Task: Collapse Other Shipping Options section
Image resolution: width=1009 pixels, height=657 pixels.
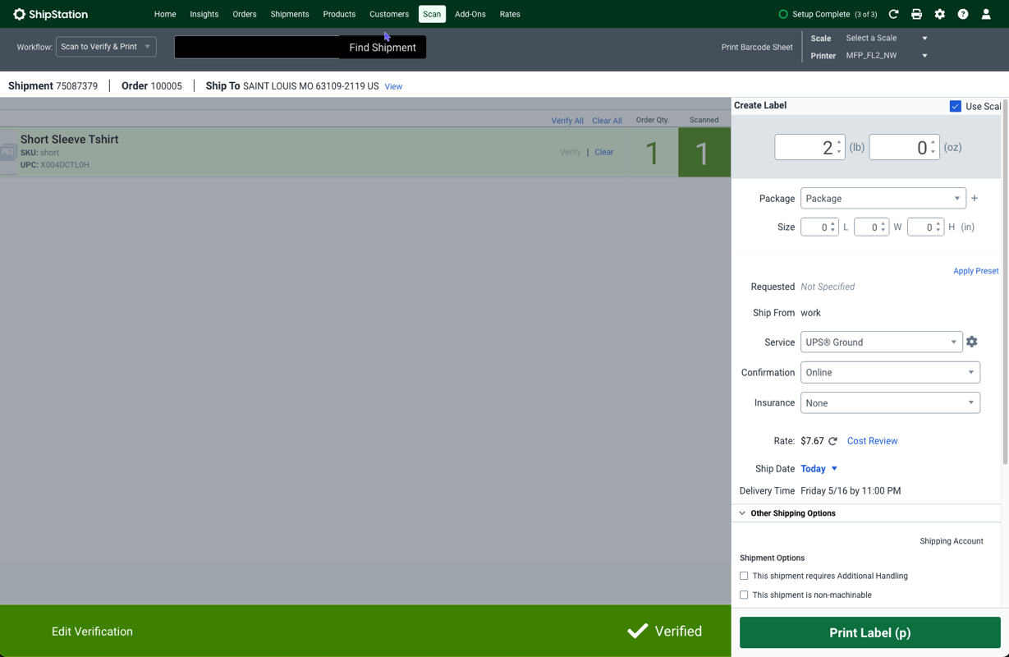Action: click(x=742, y=513)
